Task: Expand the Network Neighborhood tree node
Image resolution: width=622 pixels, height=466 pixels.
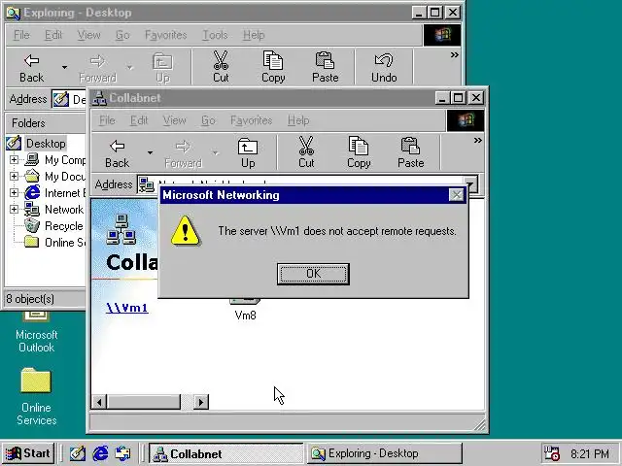Action: (14, 210)
